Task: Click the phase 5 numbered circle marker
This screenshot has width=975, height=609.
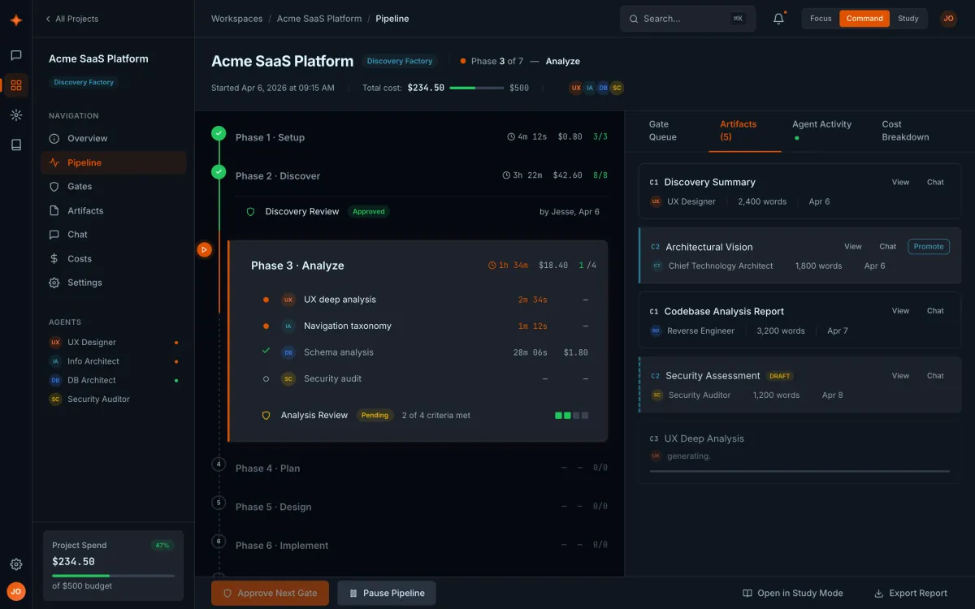Action: pyautogui.click(x=219, y=503)
